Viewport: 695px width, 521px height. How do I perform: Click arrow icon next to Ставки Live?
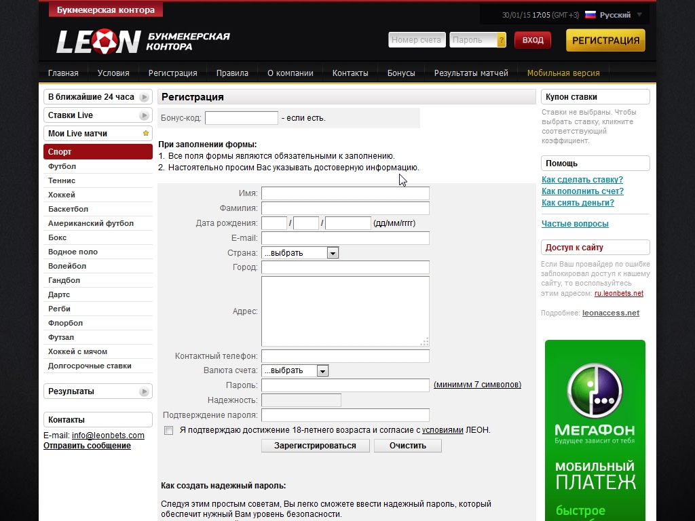pos(144,115)
